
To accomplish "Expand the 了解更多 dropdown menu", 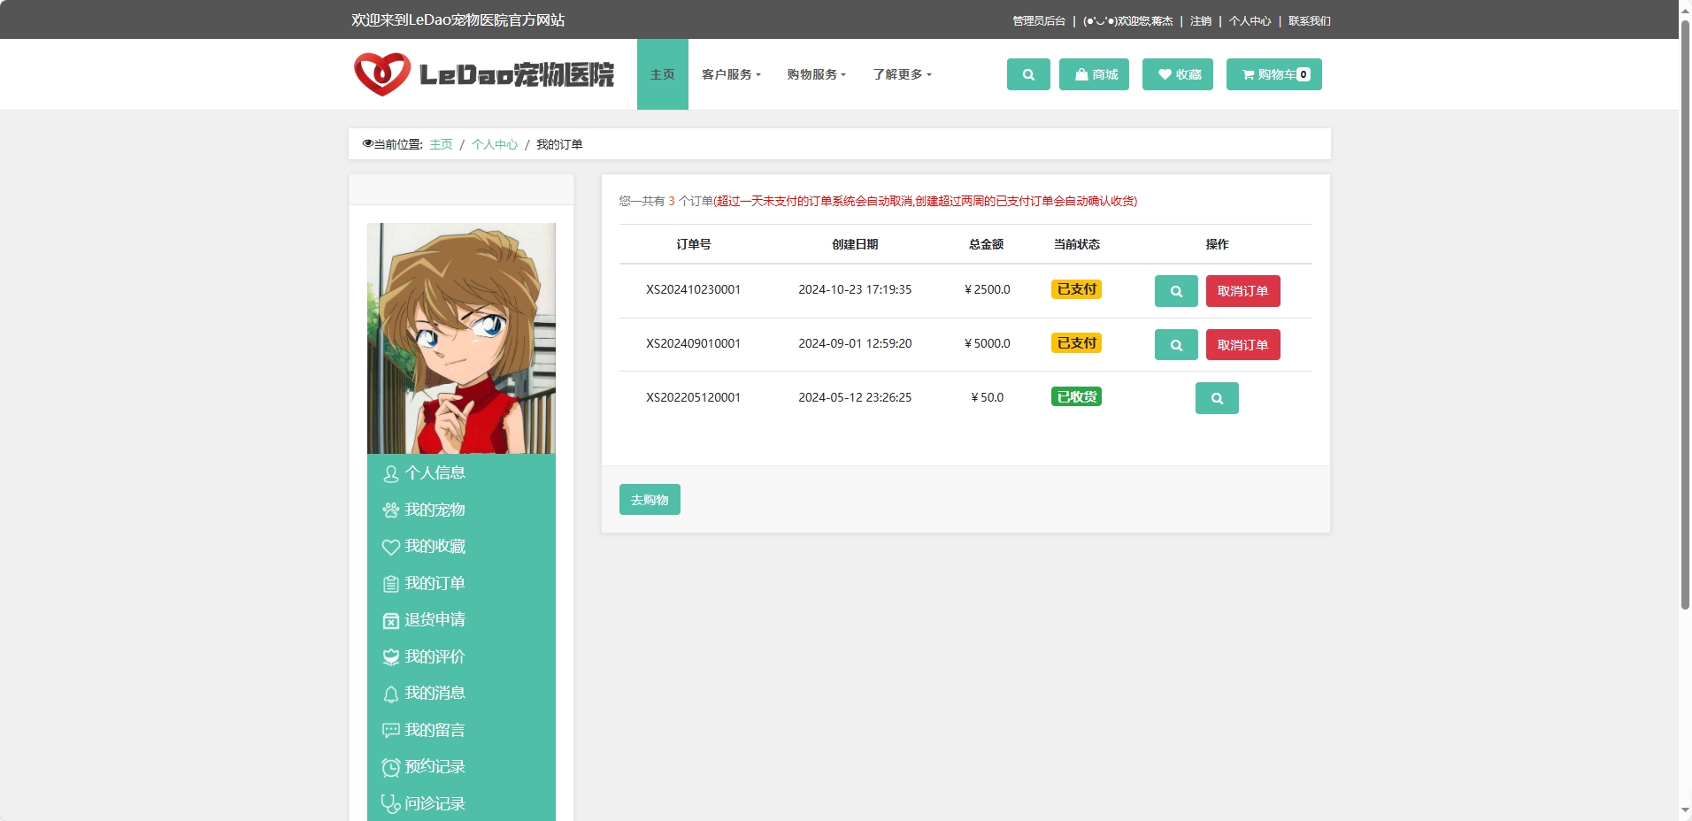I will pyautogui.click(x=900, y=74).
